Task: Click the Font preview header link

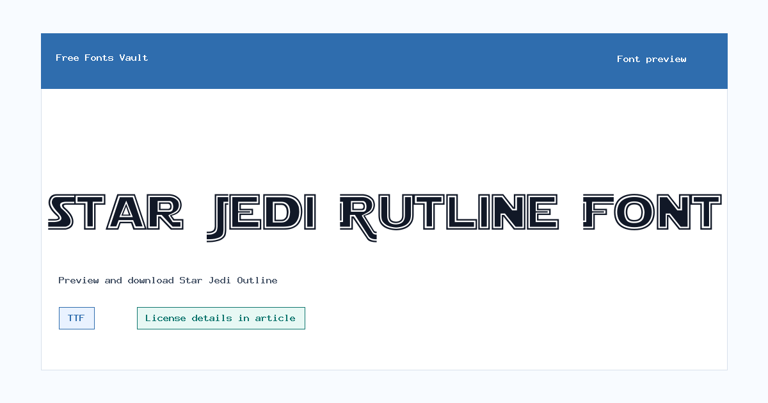Action: coord(652,59)
